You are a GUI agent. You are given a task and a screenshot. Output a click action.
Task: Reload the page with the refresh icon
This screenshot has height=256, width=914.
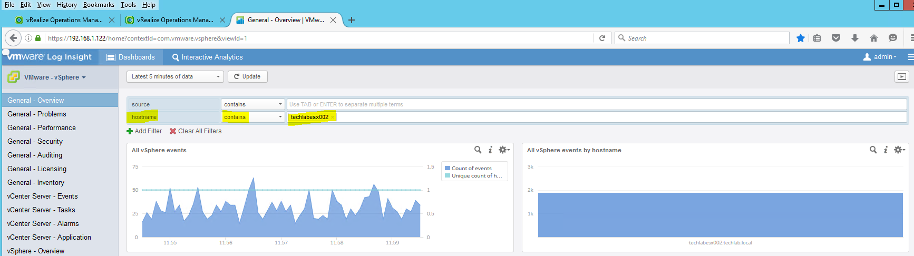point(602,38)
